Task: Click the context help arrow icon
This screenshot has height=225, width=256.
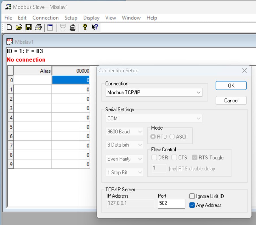Action: (95, 27)
